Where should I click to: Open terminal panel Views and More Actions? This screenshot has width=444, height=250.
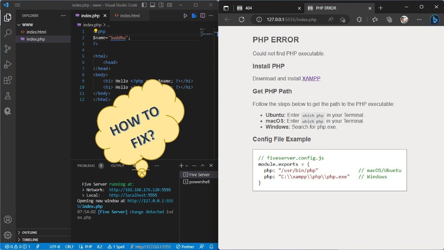pos(194,166)
